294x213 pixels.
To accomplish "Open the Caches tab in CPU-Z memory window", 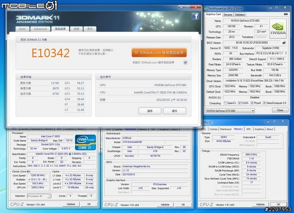I will click(213, 129).
